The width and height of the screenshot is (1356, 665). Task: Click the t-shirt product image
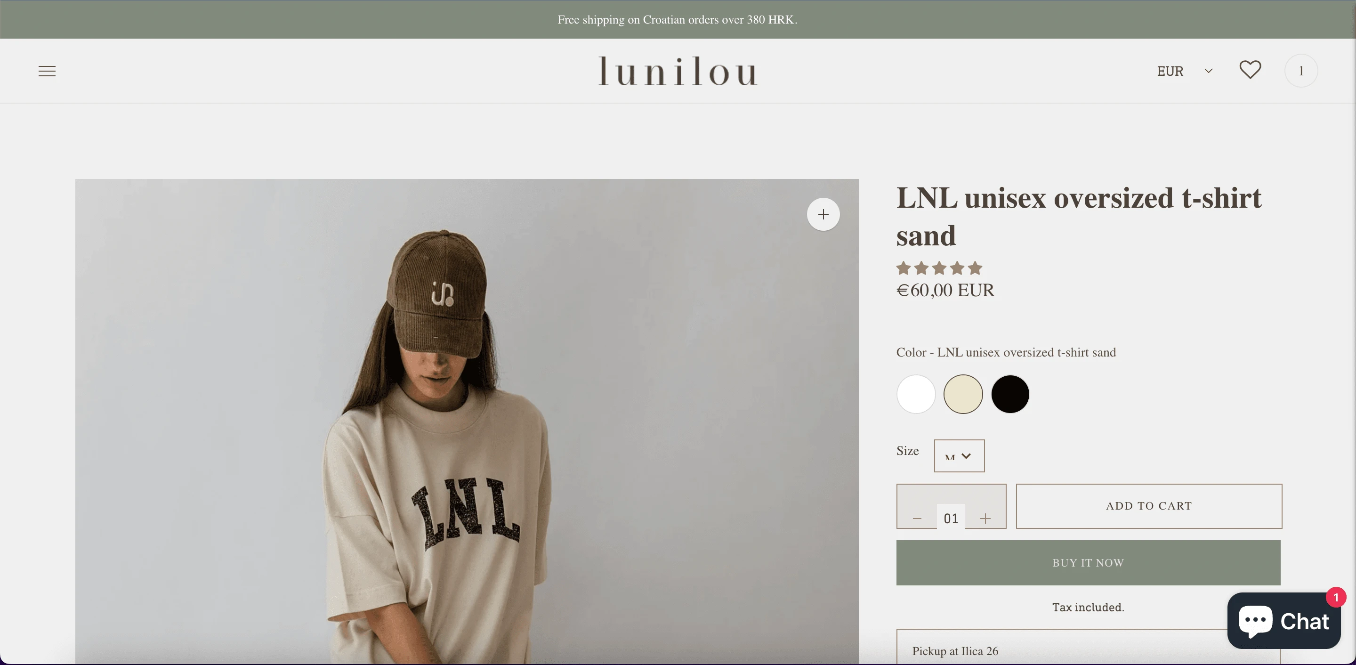(x=467, y=421)
